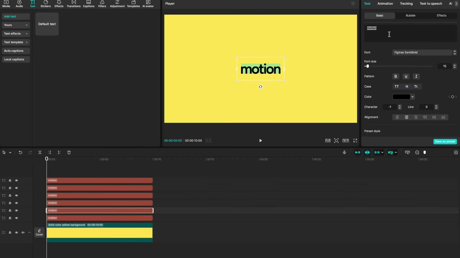The image size is (460, 258).
Task: Toggle auto snapping in timeline toolbar
Action: (x=367, y=152)
